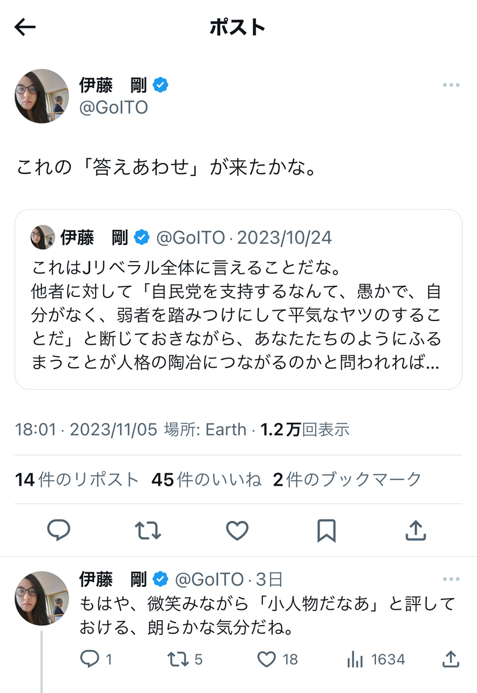Go back with the left arrow icon

25,28
